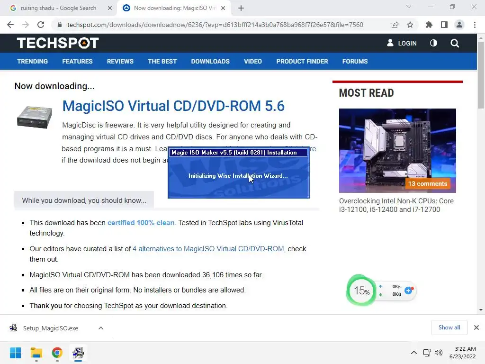Reload the page with the refresh icon
485x364 pixels.
[x=41, y=25]
